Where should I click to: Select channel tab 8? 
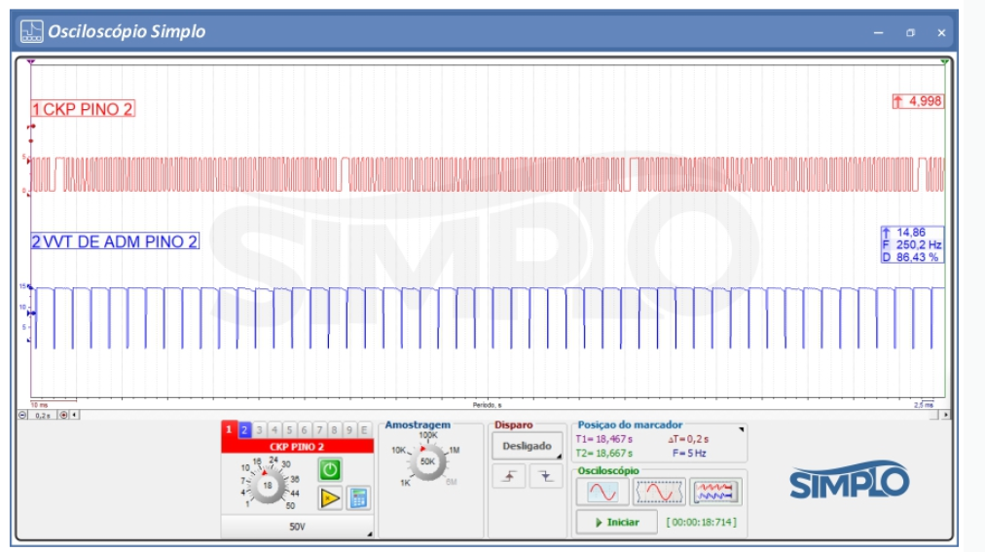[334, 429]
